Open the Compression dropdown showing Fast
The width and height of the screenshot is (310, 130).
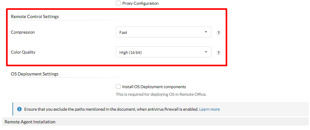[x=164, y=32]
